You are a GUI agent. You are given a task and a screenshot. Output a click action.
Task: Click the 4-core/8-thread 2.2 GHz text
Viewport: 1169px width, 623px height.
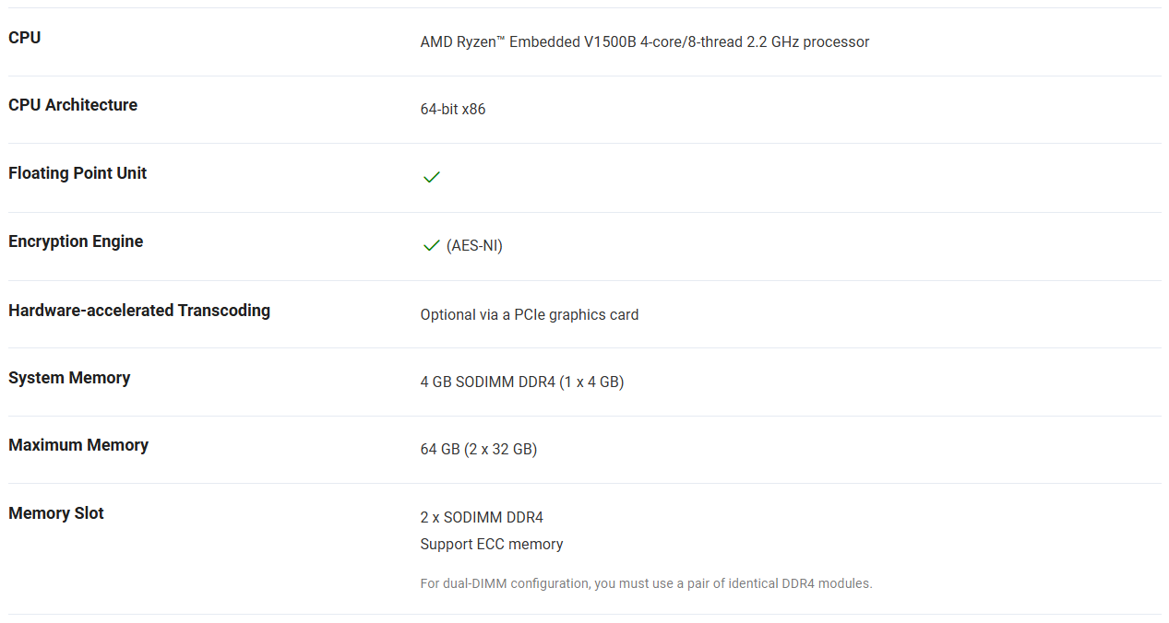pyautogui.click(x=720, y=41)
